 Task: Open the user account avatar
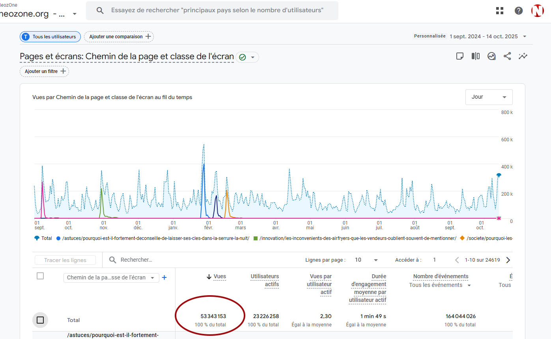(x=537, y=11)
